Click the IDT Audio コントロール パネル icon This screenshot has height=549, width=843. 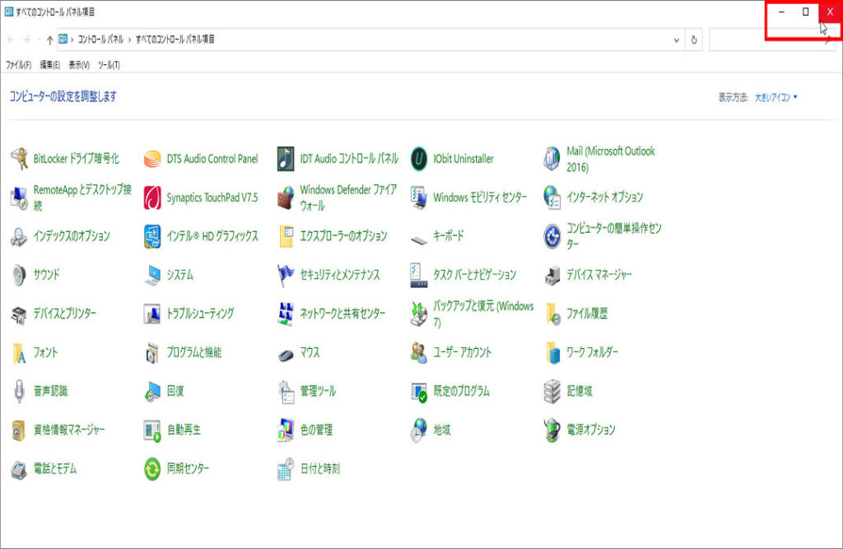point(286,158)
